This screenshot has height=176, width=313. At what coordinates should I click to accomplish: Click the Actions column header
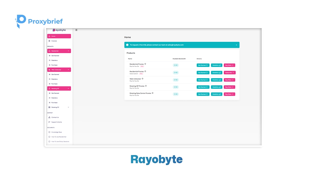[x=199, y=59]
